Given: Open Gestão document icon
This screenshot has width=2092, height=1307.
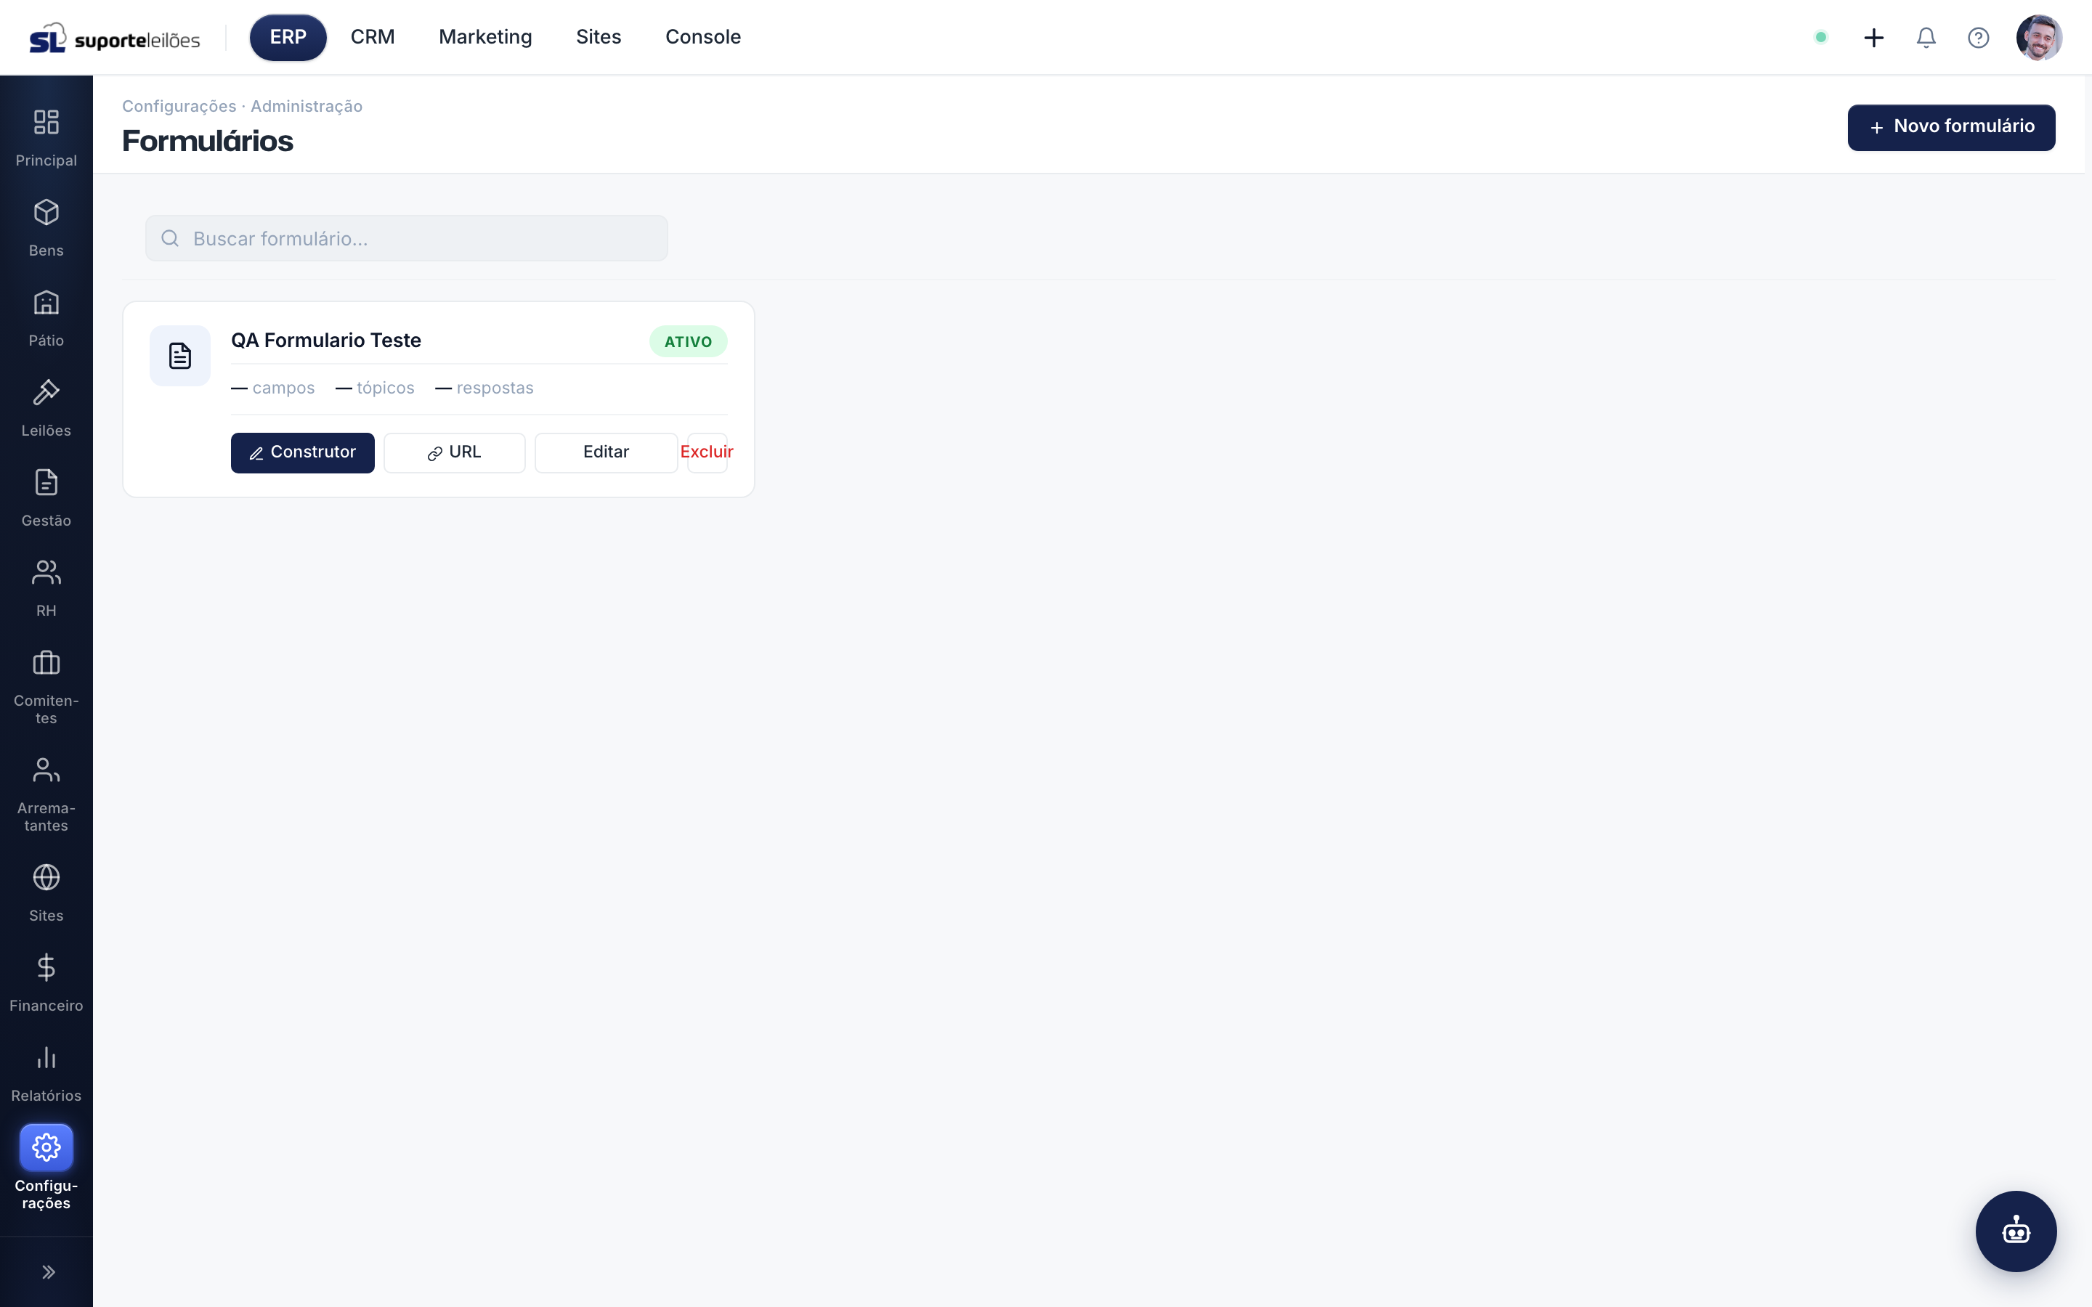Looking at the screenshot, I should [x=46, y=482].
